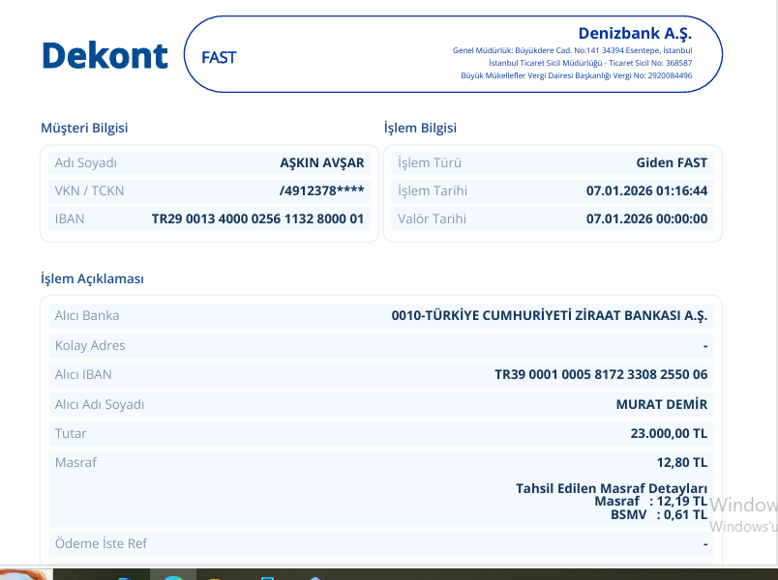The width and height of the screenshot is (778, 580).
Task: Click the İşlem Açıklaması section heading
Action: 92,278
